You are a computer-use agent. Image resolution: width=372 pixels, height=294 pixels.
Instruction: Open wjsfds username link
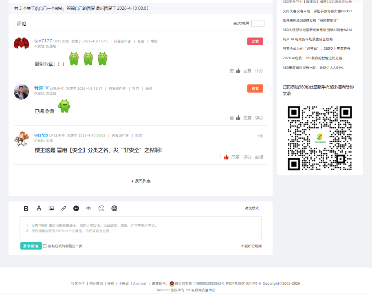[x=41, y=135]
